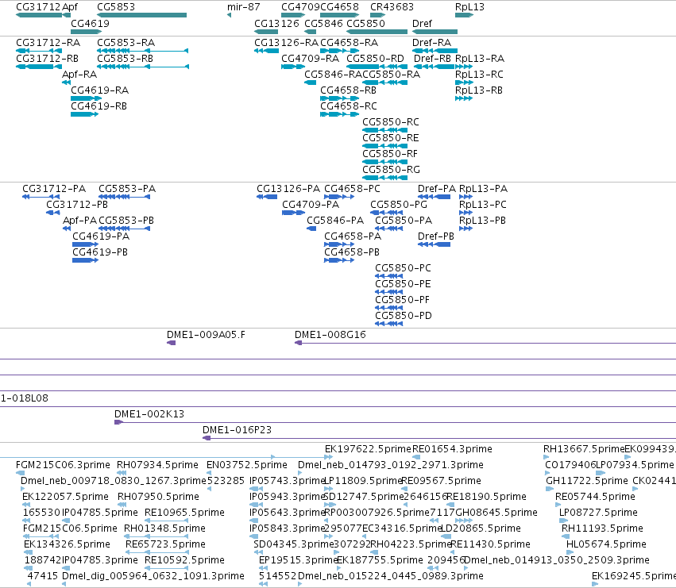Click the RE10965.5prime EST label
Image resolution: width=676 pixels, height=588 pixels.
tap(184, 512)
